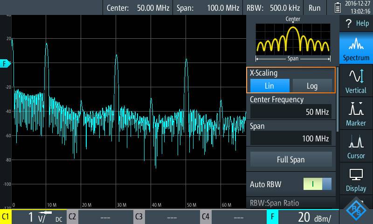Open the Display settings icon

click(356, 180)
